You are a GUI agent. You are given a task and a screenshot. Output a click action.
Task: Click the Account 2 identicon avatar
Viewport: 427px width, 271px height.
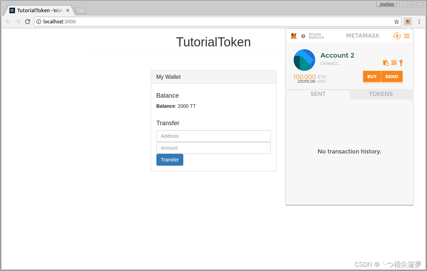pos(304,60)
